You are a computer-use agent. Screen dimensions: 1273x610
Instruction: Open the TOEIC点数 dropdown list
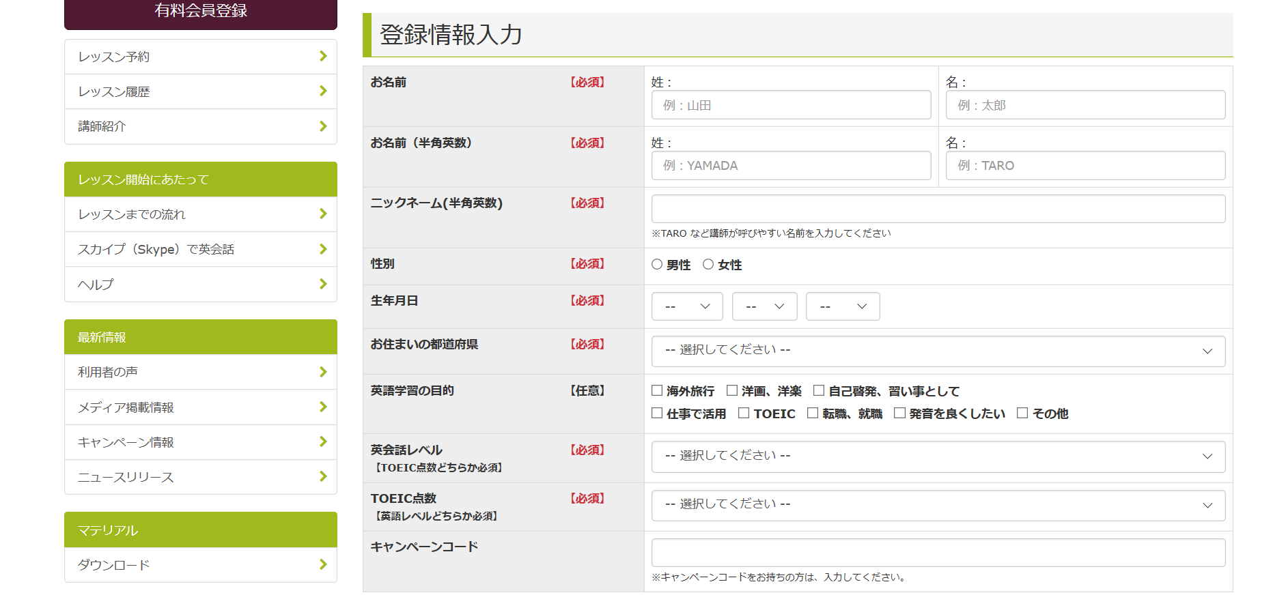tap(938, 505)
